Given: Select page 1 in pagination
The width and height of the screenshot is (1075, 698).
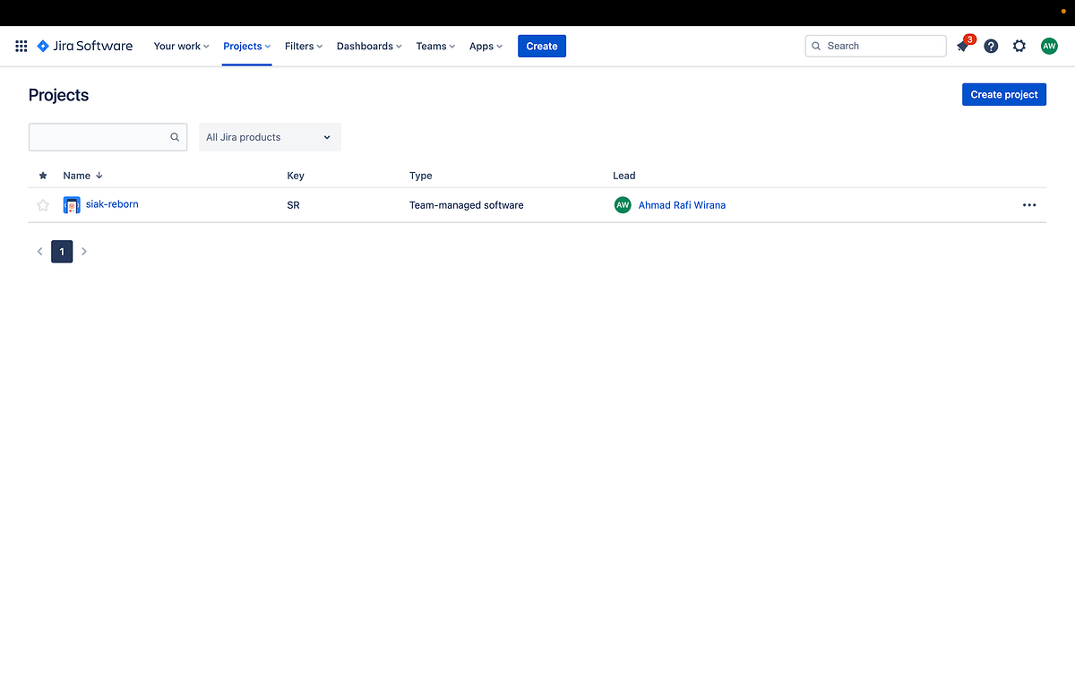Looking at the screenshot, I should tap(61, 252).
